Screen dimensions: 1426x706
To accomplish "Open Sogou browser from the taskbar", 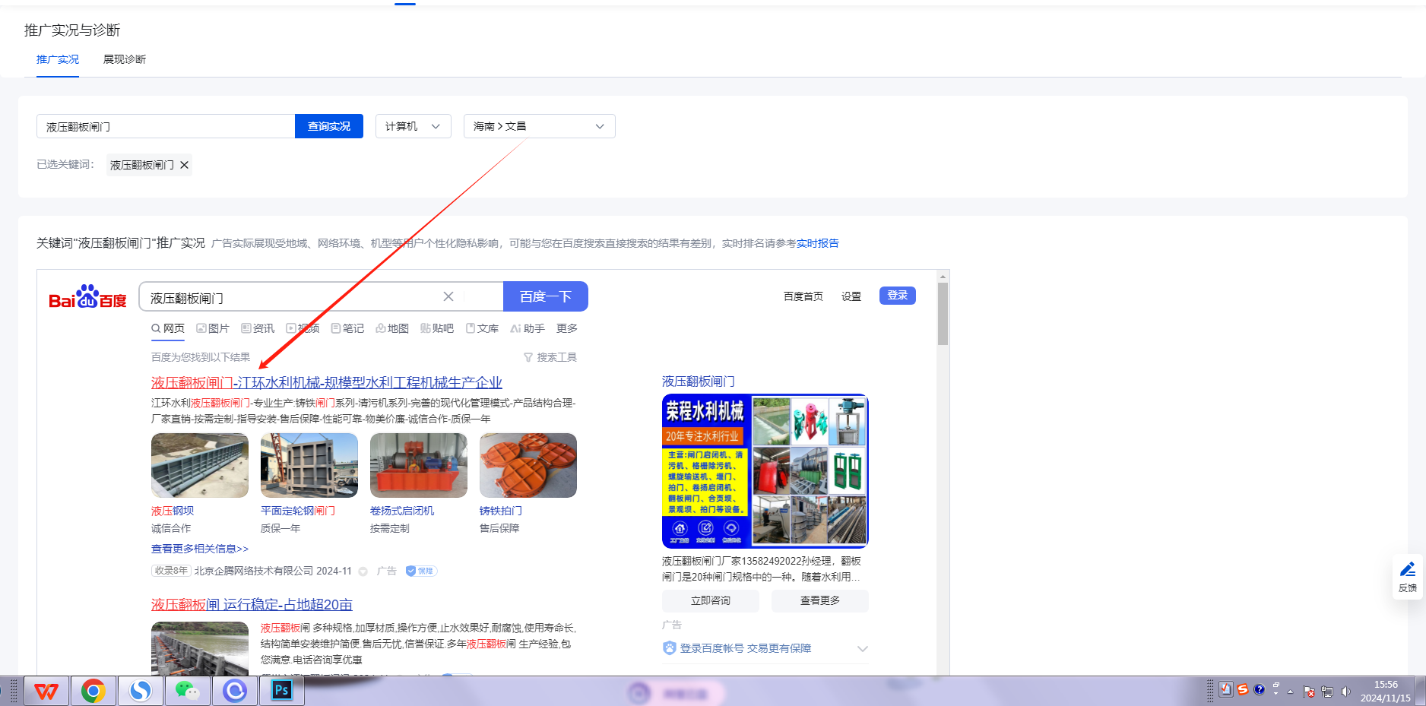I will pyautogui.click(x=141, y=691).
